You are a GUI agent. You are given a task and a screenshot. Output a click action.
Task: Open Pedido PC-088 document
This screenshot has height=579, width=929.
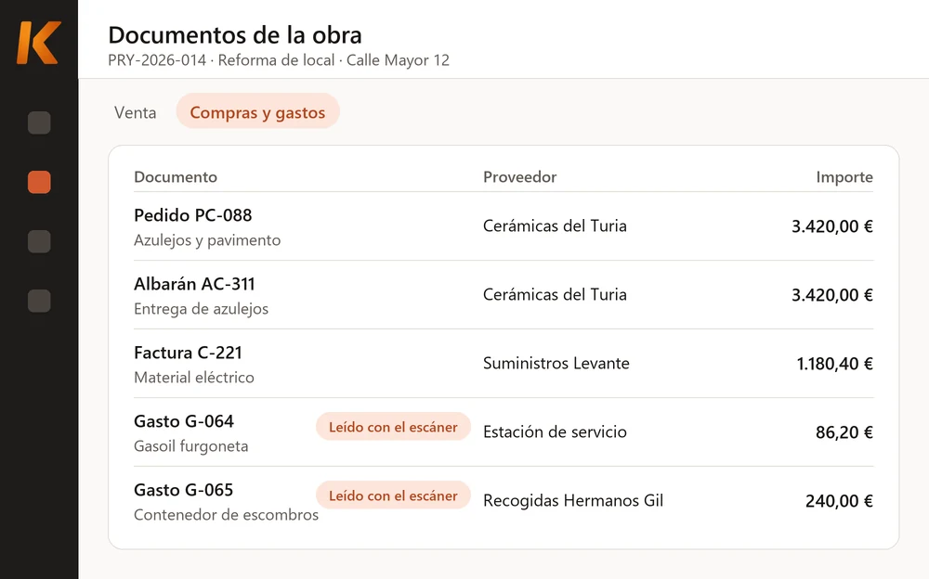click(503, 226)
